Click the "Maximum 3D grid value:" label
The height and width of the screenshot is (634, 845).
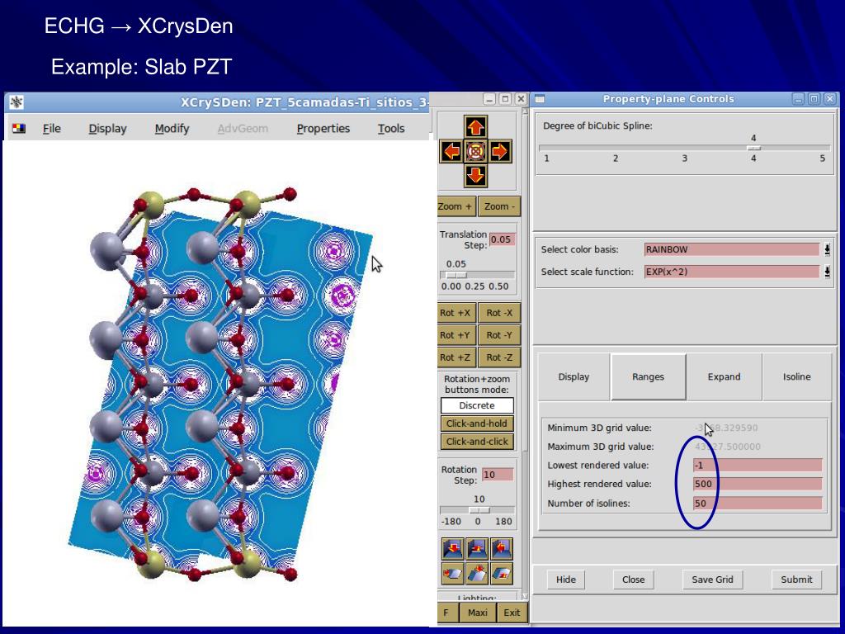pyautogui.click(x=601, y=447)
